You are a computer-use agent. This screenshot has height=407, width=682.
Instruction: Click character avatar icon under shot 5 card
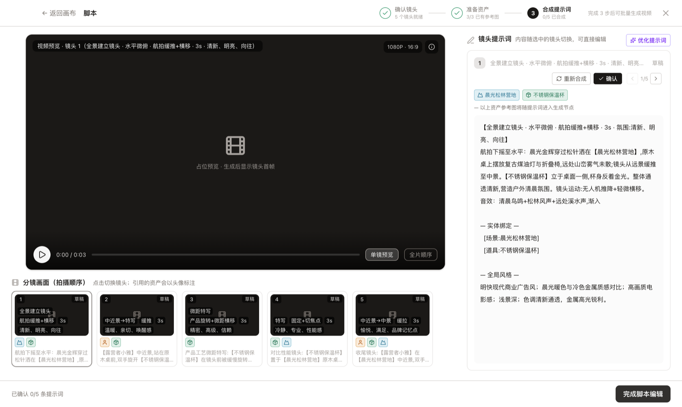pos(361,342)
